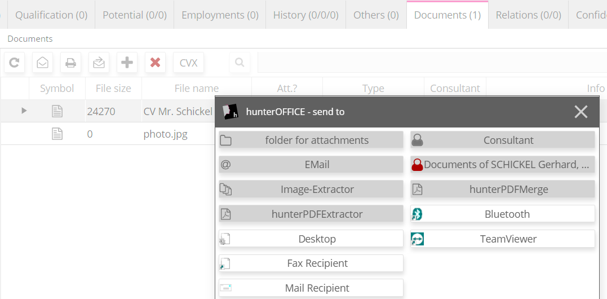This screenshot has height=299, width=607.
Task: Select the photo.jpg file name
Action: click(166, 134)
